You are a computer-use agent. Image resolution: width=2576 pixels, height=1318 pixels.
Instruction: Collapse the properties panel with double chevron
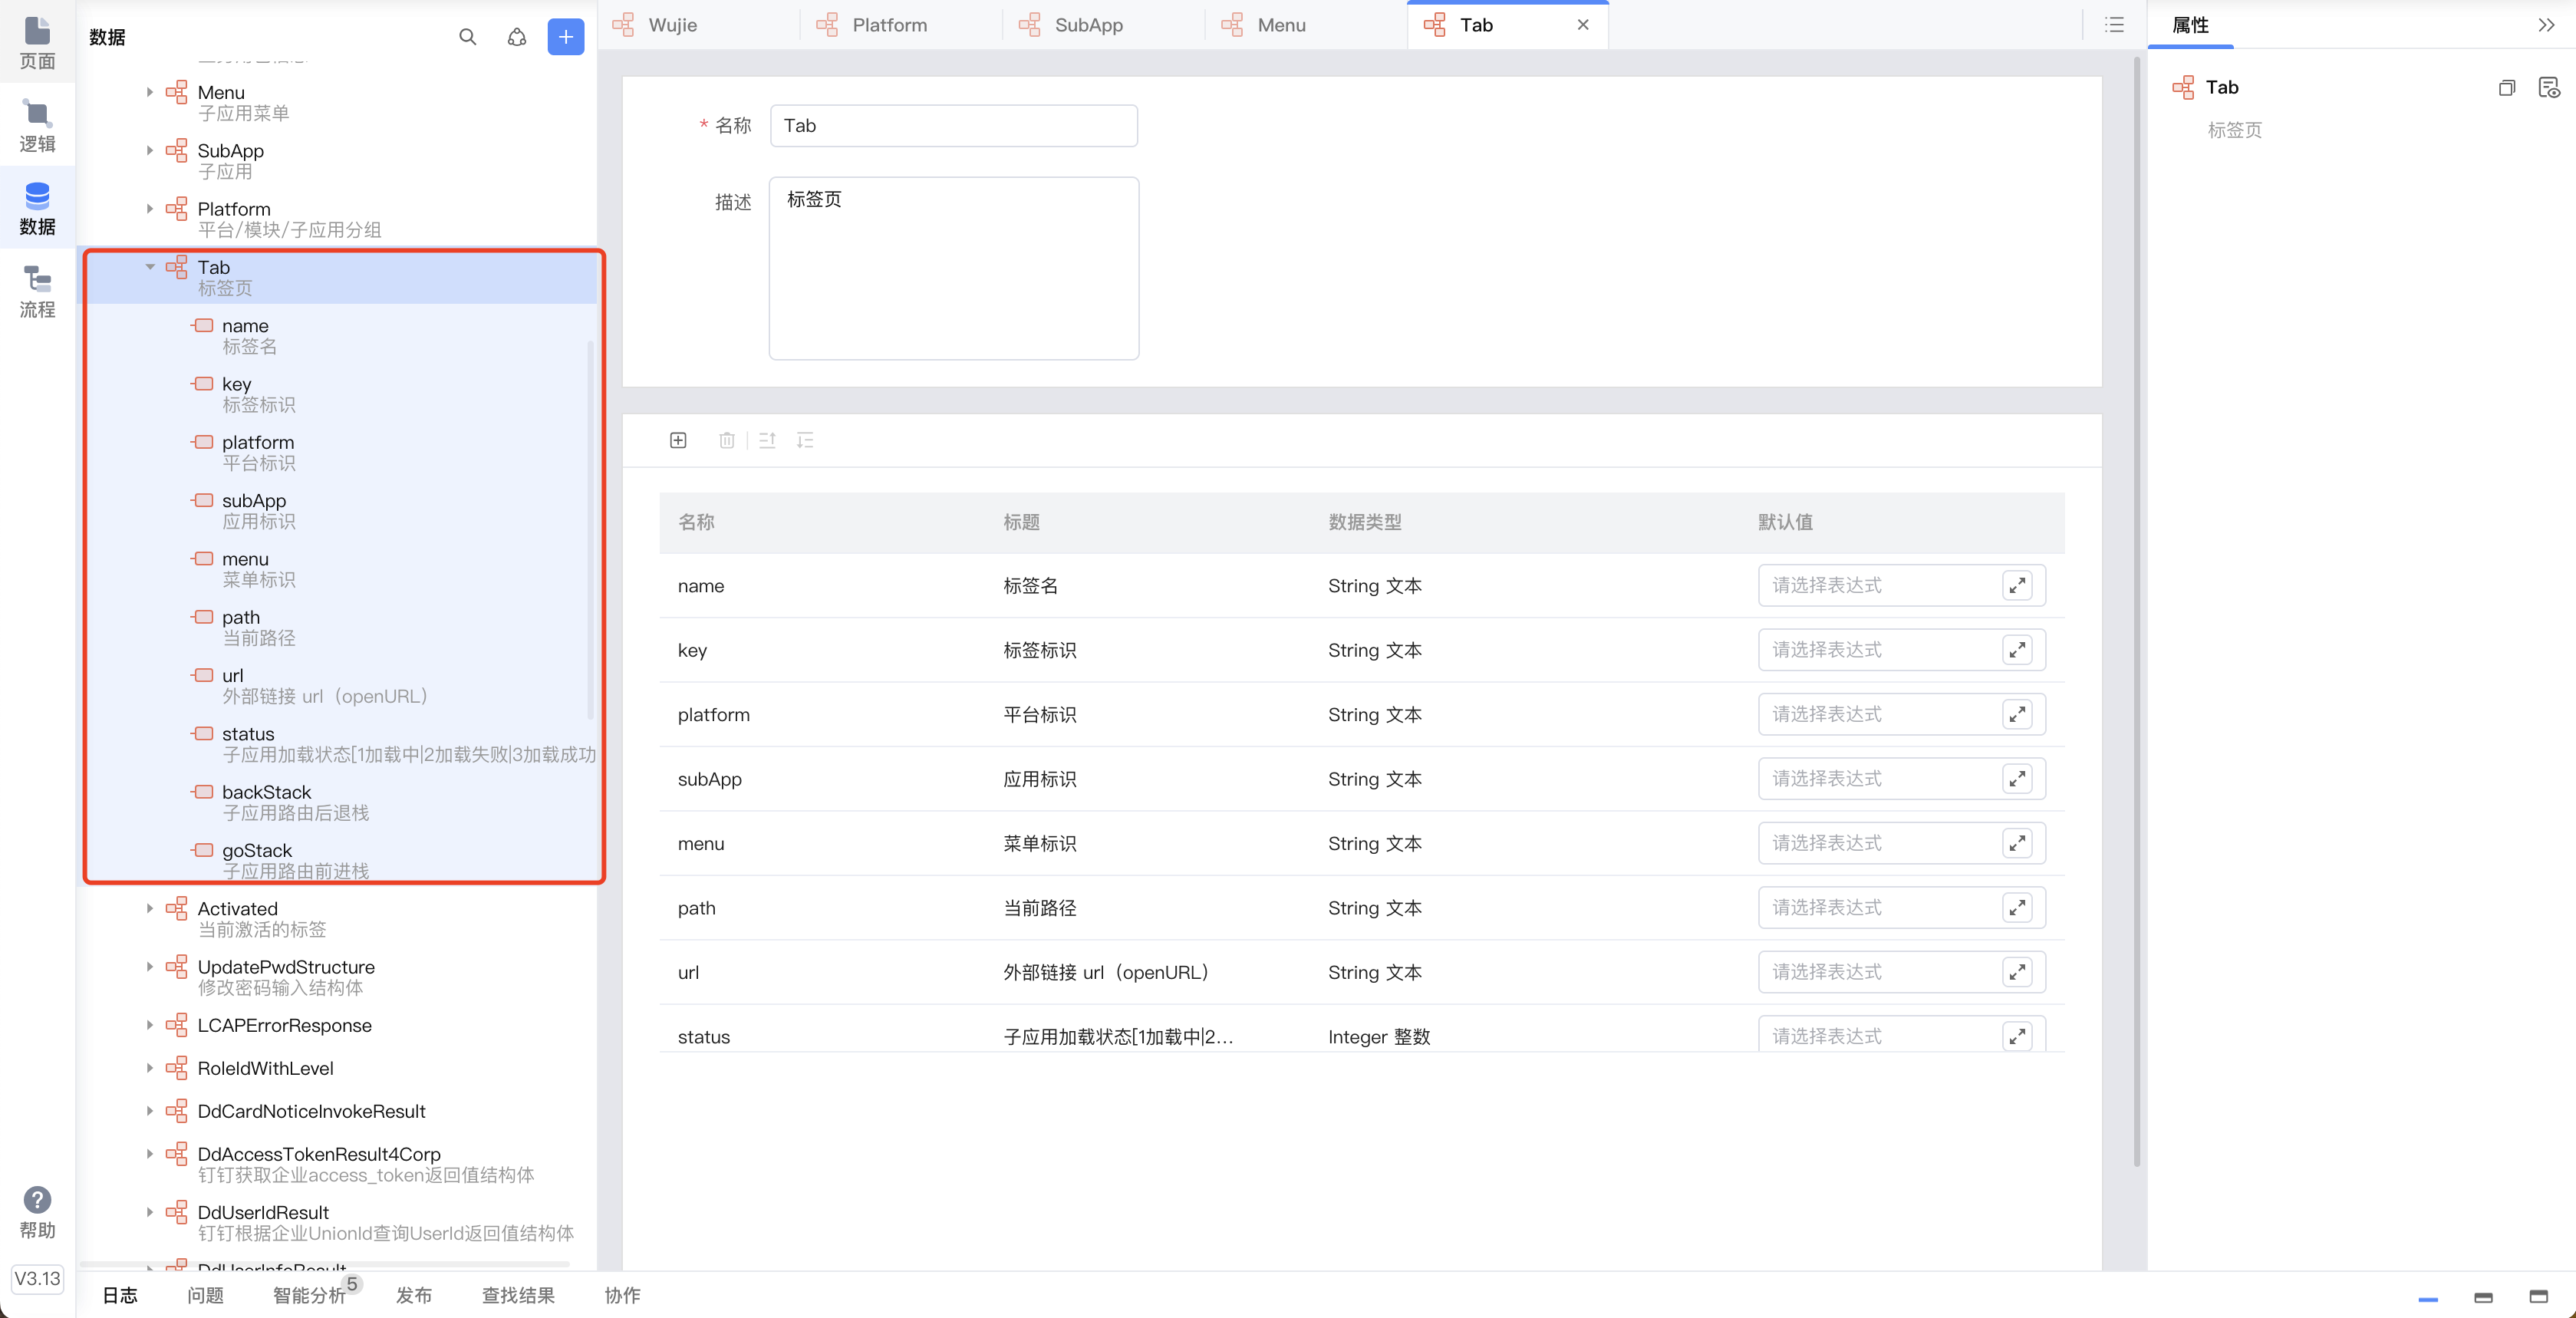2545,25
